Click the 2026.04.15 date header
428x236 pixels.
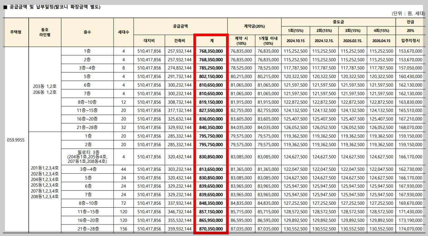[381, 41]
